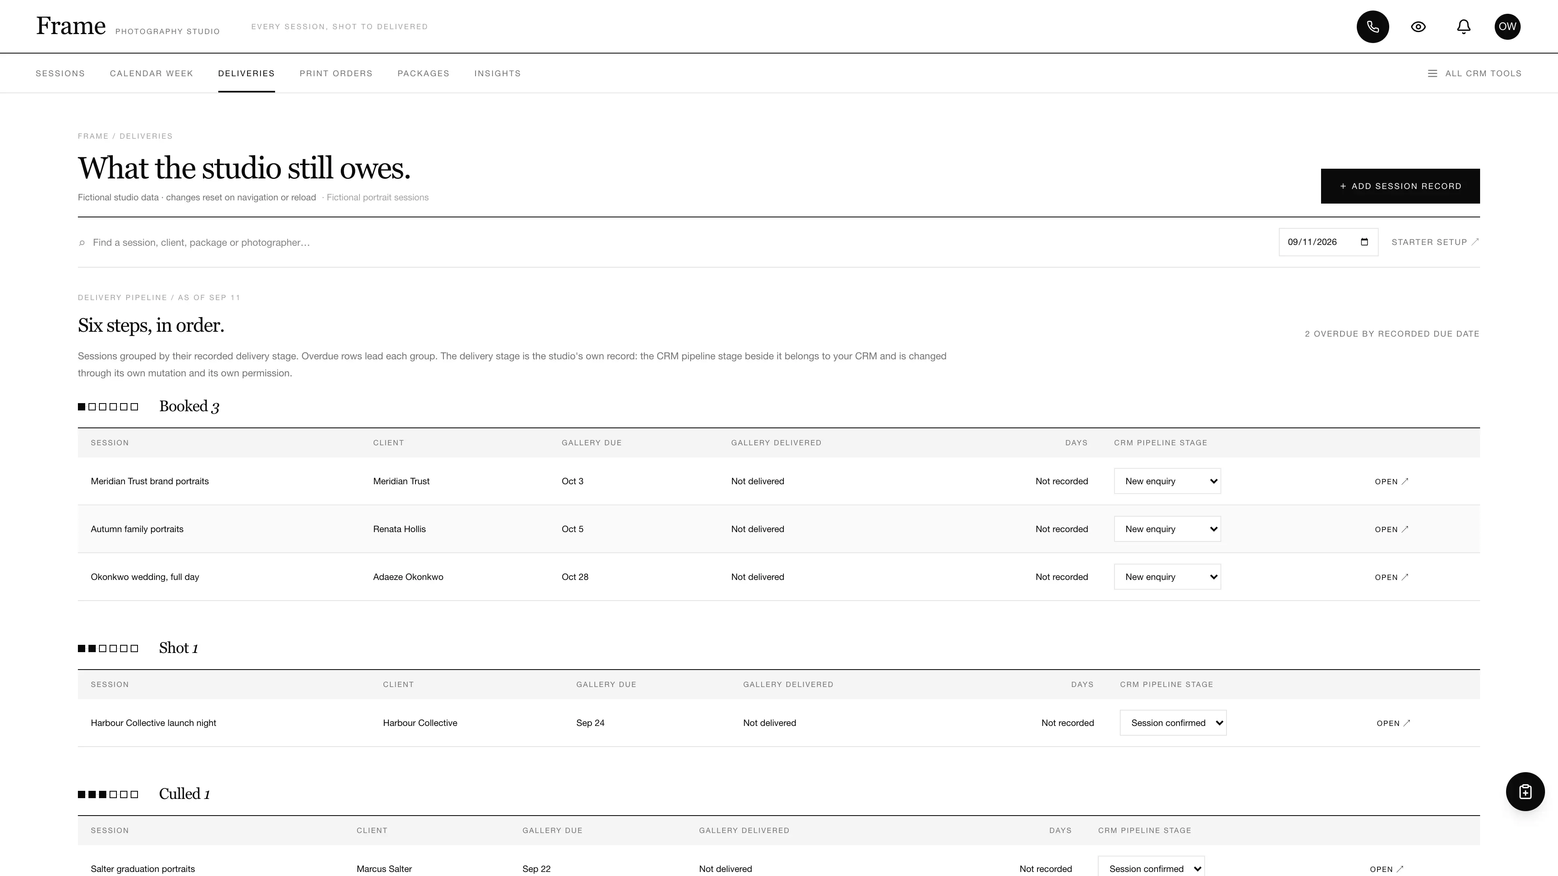Screen dimensions: 1558x876
Task: Click the Add Session Record button
Action: coord(1399,186)
